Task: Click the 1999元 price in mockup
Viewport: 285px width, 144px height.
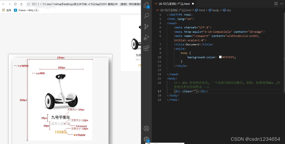Action: (61, 132)
